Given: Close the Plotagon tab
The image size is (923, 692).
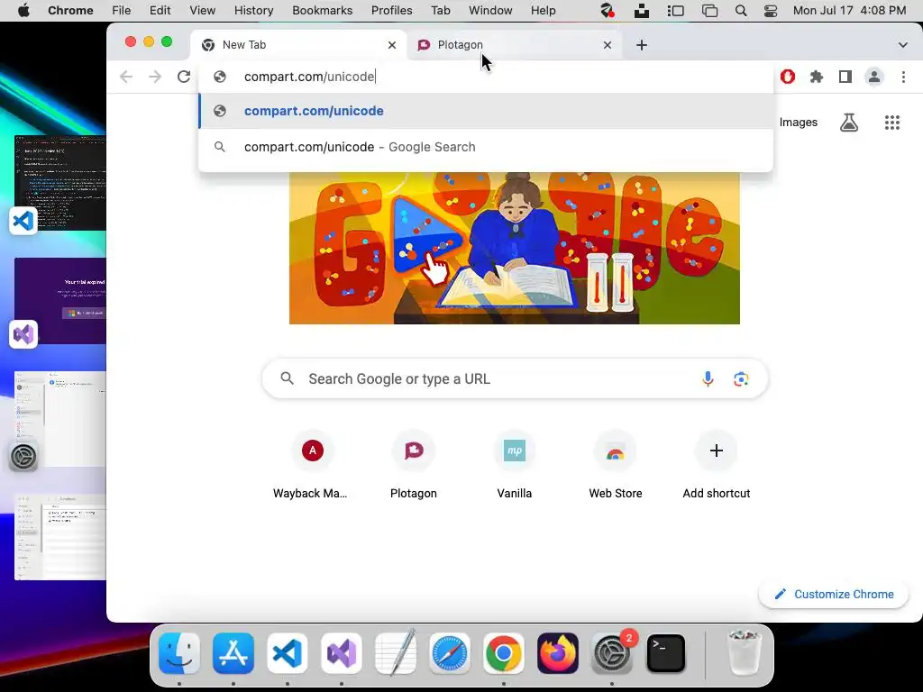Looking at the screenshot, I should click(608, 45).
